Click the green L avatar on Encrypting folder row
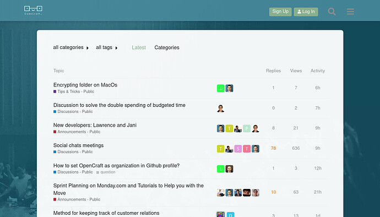380x217 pixels. pyautogui.click(x=220, y=88)
